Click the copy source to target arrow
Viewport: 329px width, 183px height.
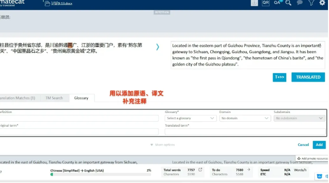pos(157,47)
